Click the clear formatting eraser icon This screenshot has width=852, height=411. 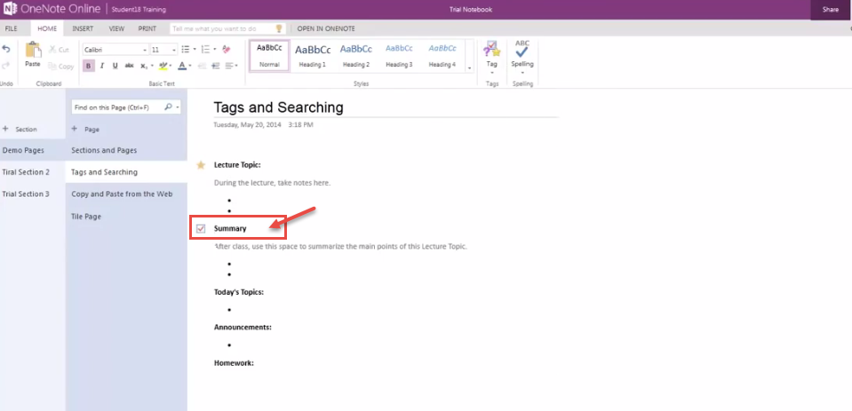227,50
